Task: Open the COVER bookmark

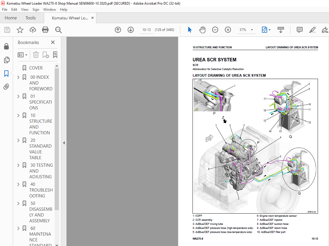Action: (x=36, y=68)
